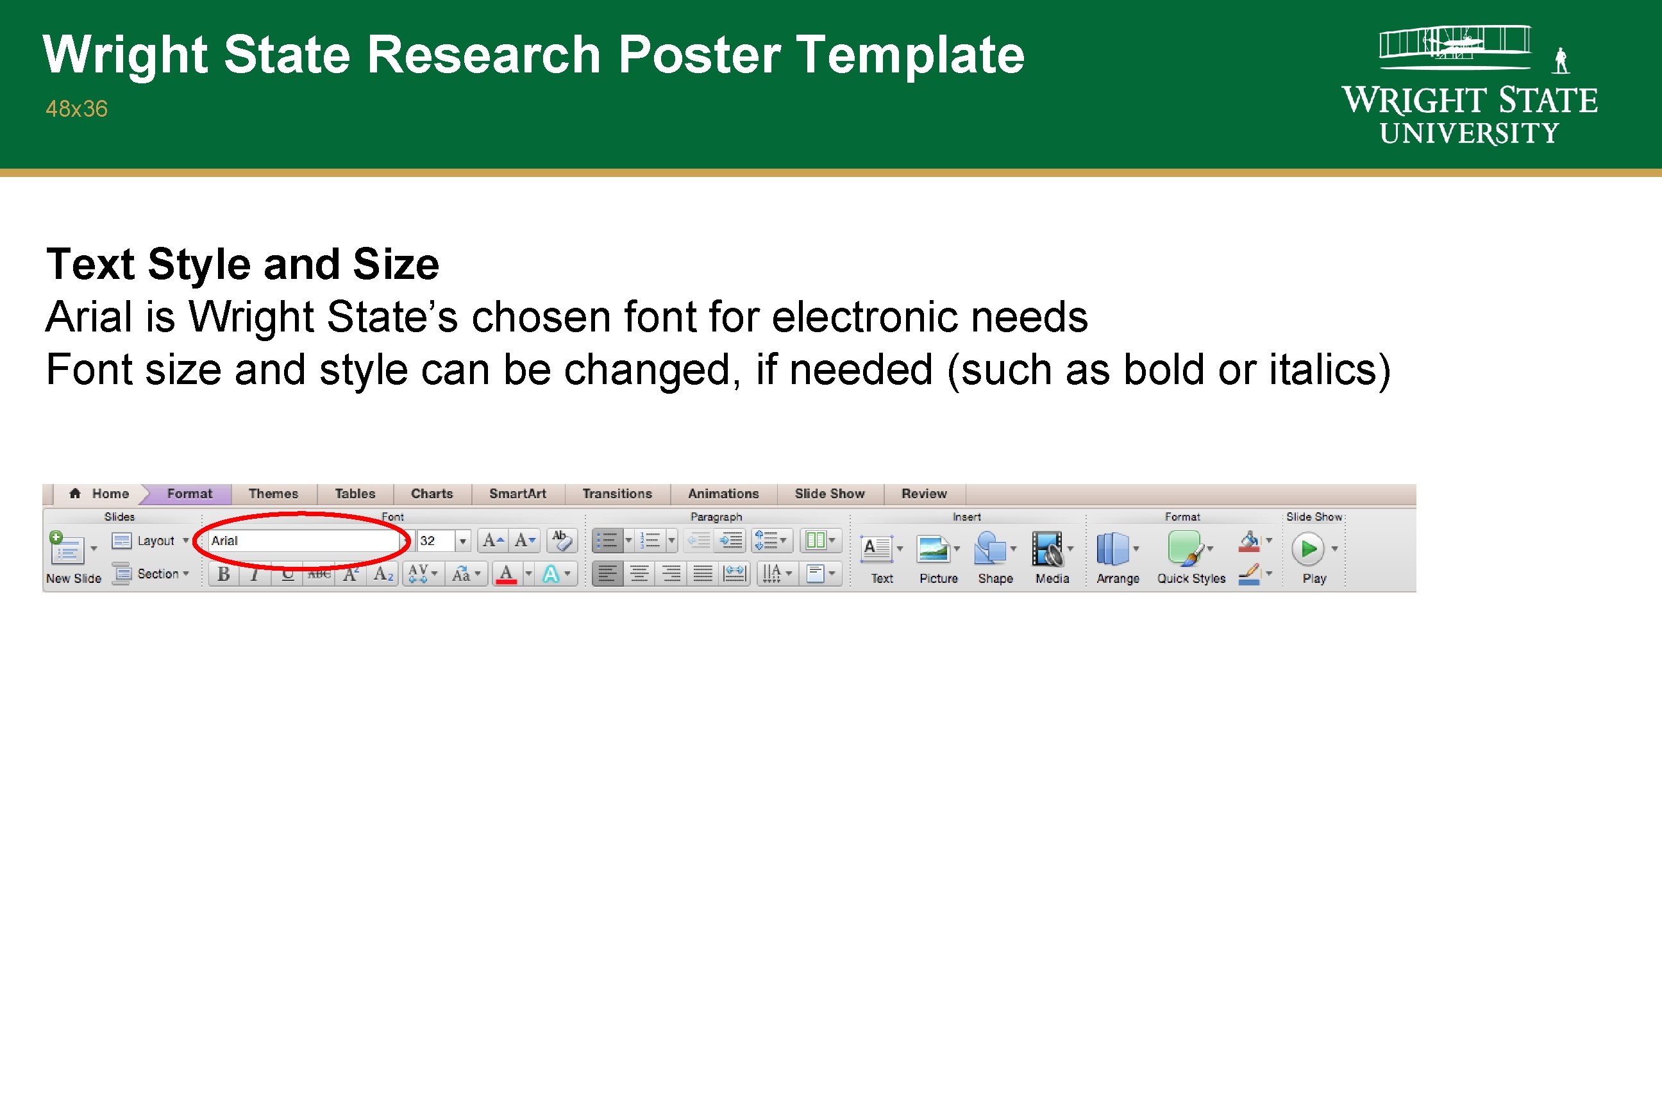This screenshot has height=1108, width=1662.
Task: Click the Clear Formatting eraser icon
Action: [562, 541]
